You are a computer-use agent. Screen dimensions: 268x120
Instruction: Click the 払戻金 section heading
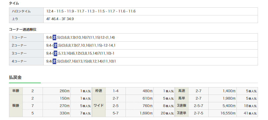15,77
